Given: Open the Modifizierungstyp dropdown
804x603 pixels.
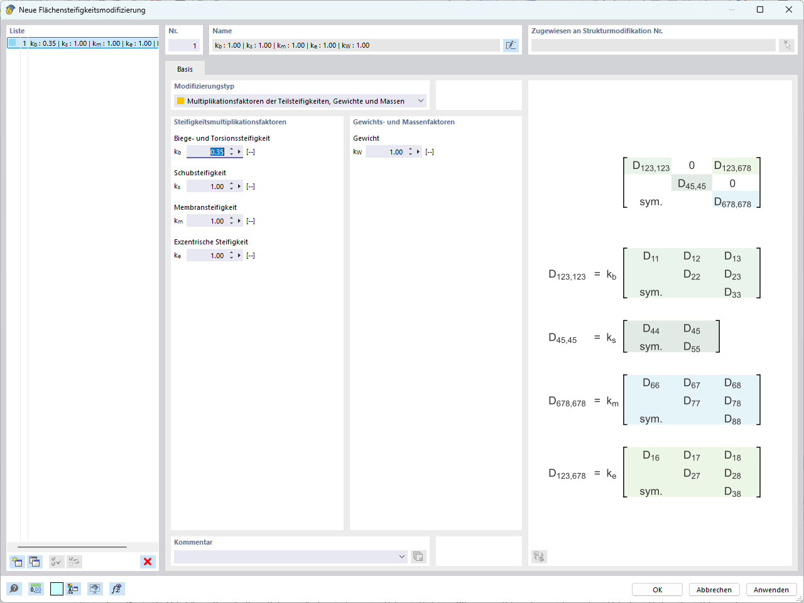Looking at the screenshot, I should [x=421, y=100].
